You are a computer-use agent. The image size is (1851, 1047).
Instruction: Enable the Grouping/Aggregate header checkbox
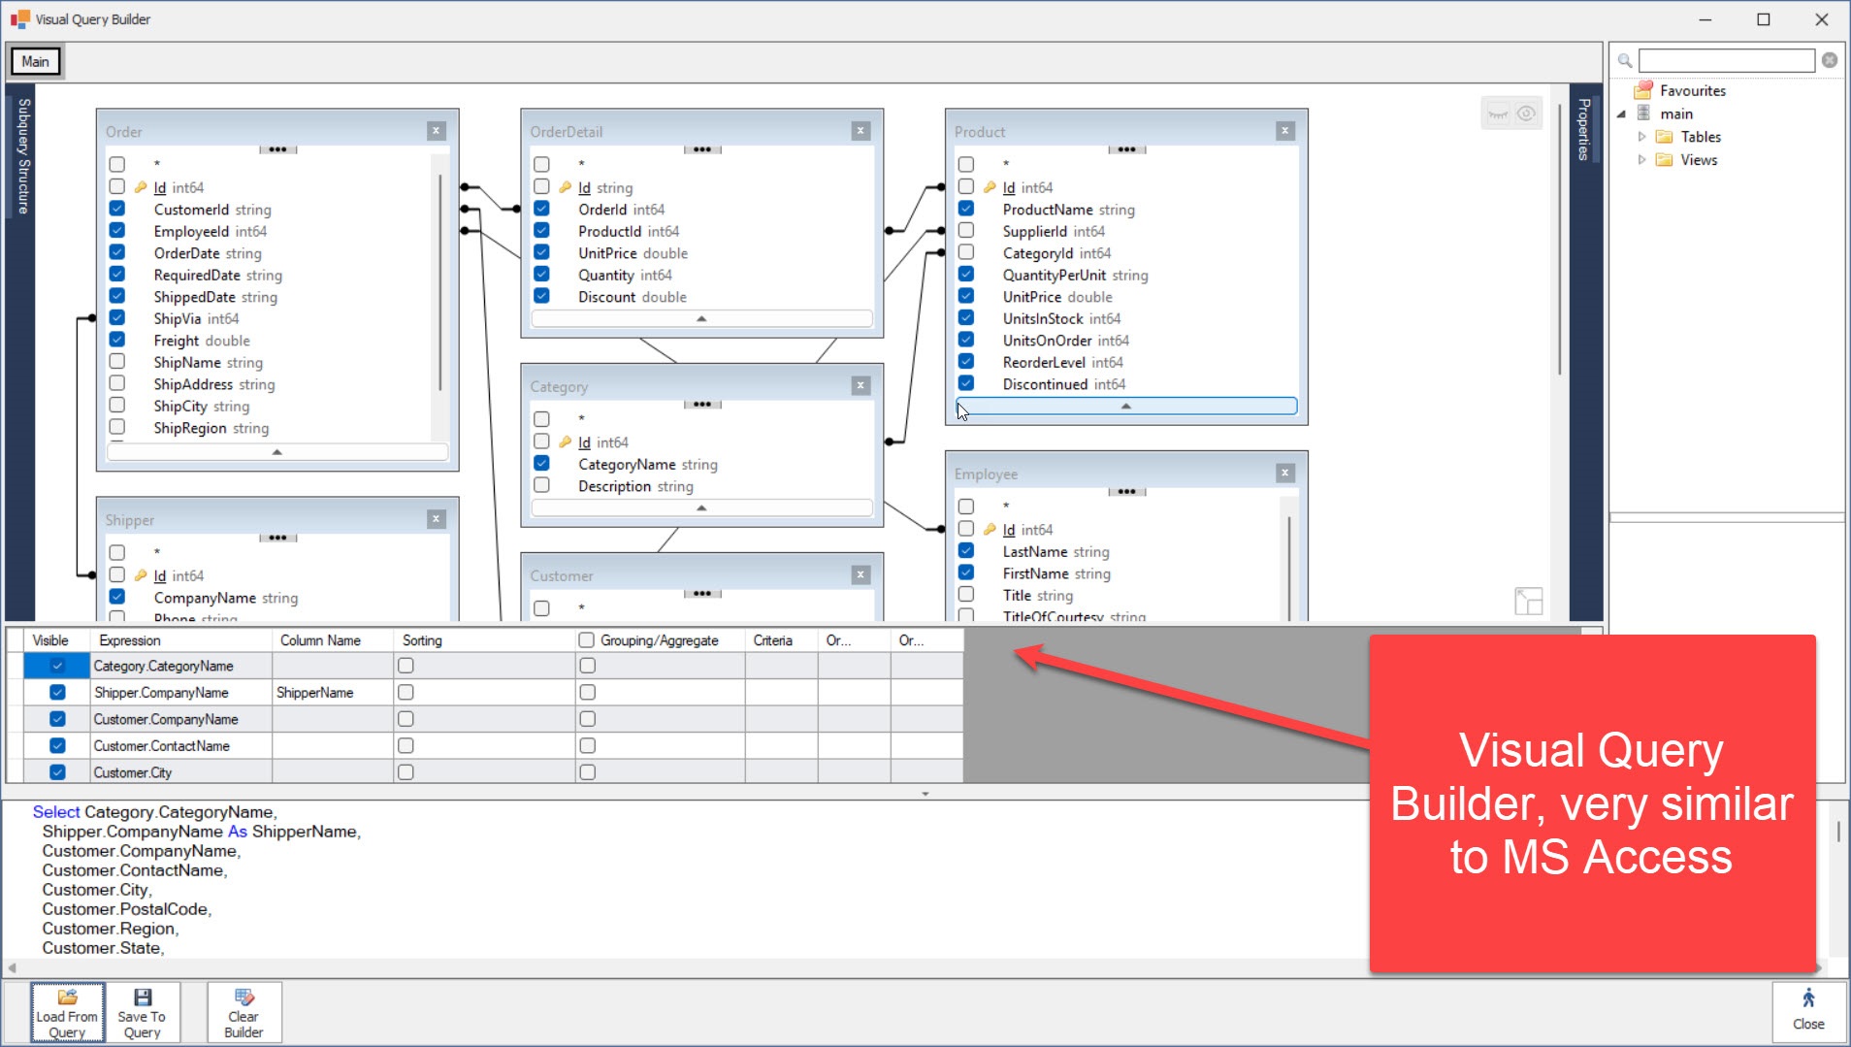[x=586, y=640]
